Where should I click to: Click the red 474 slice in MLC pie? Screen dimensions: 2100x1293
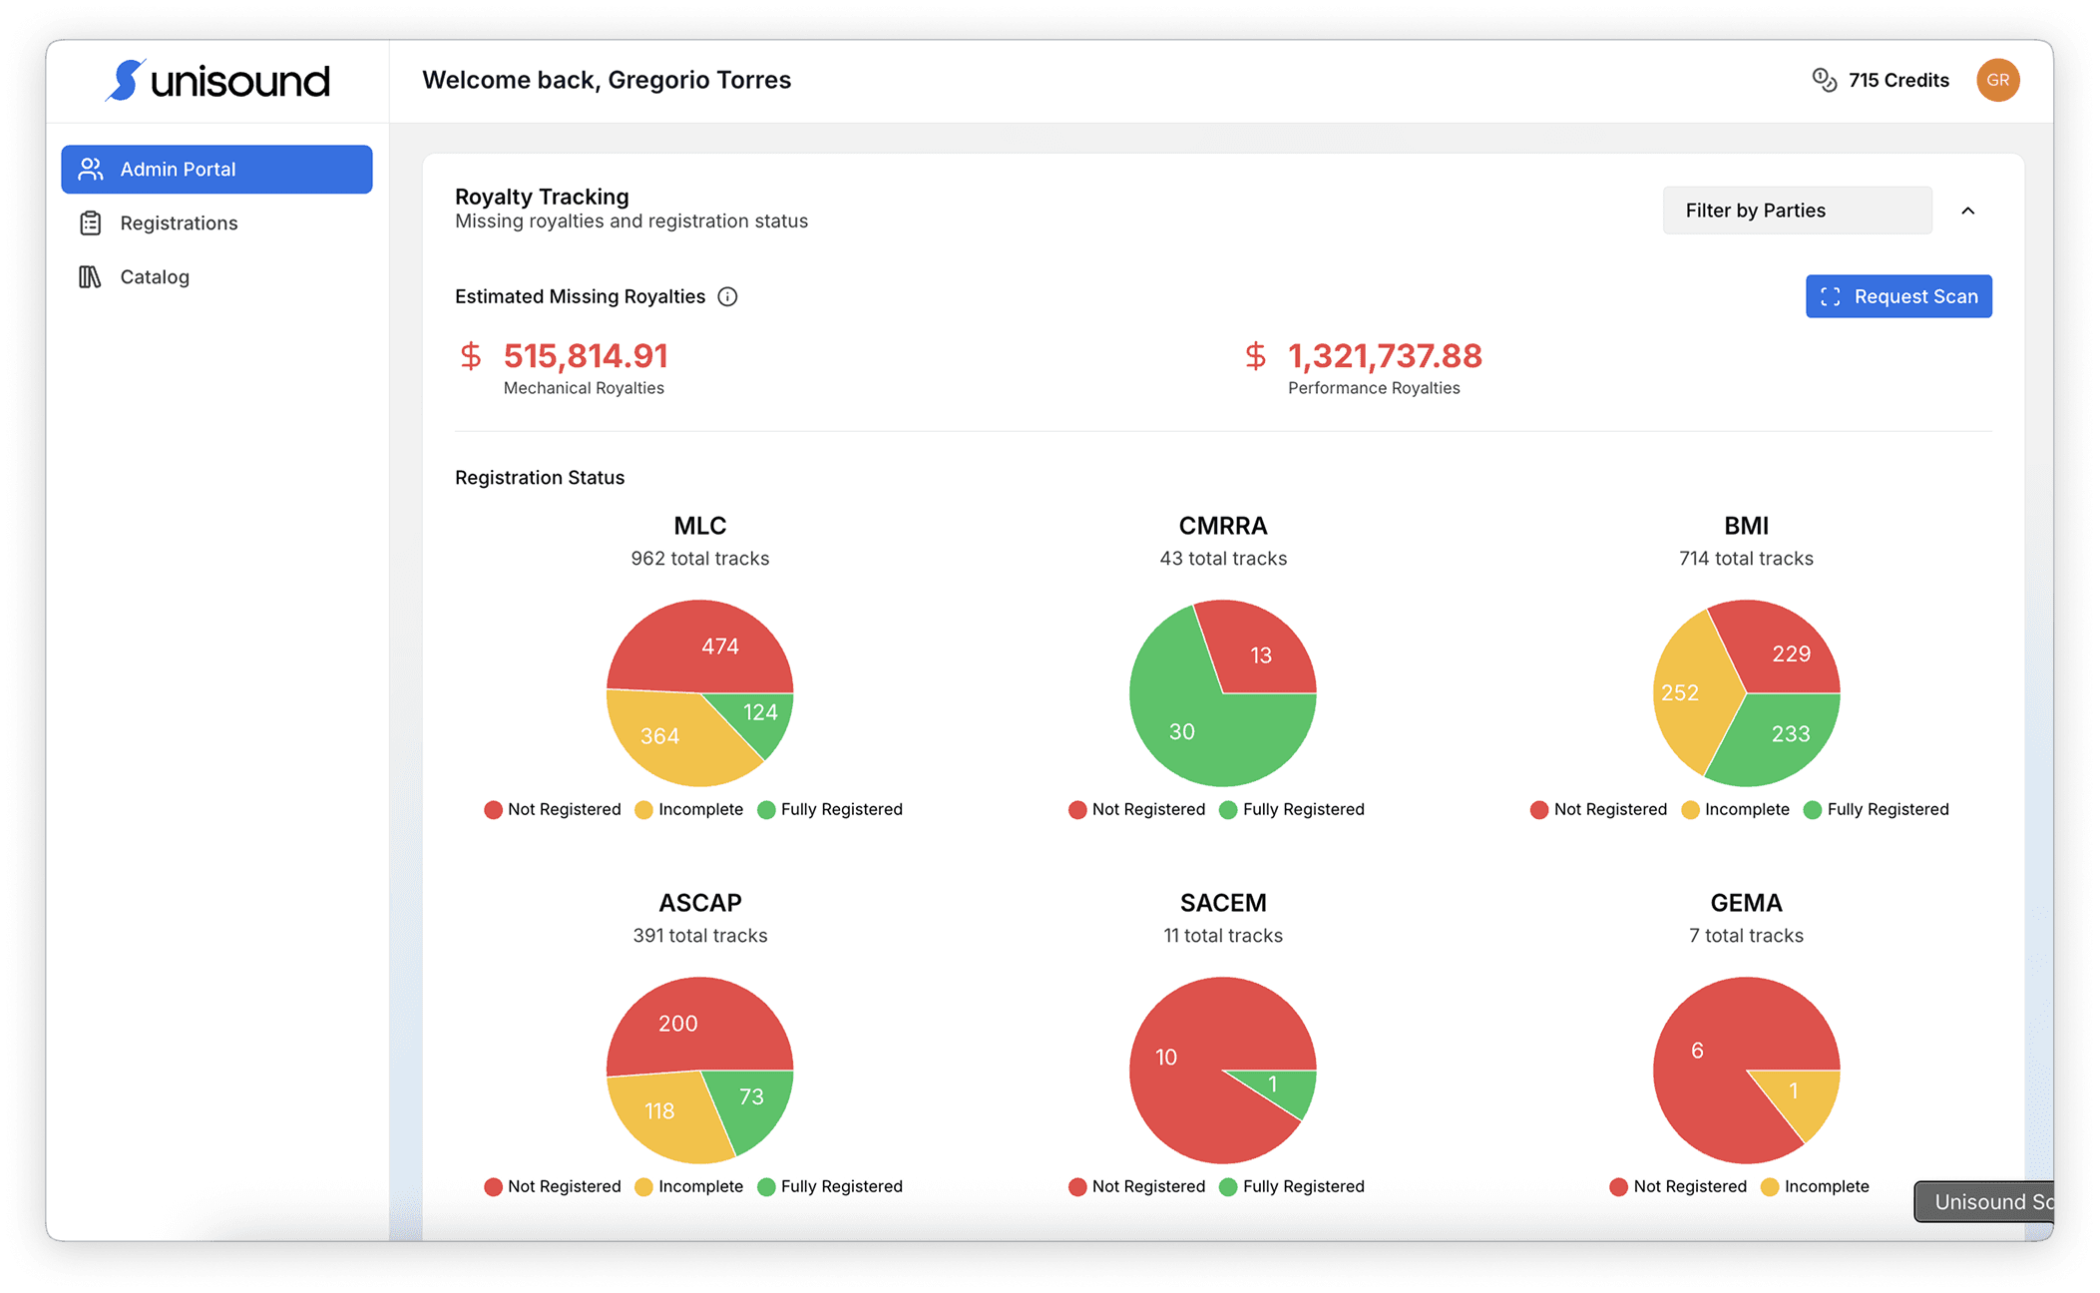click(708, 644)
